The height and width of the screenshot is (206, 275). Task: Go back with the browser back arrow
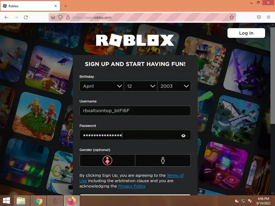tap(6, 17)
